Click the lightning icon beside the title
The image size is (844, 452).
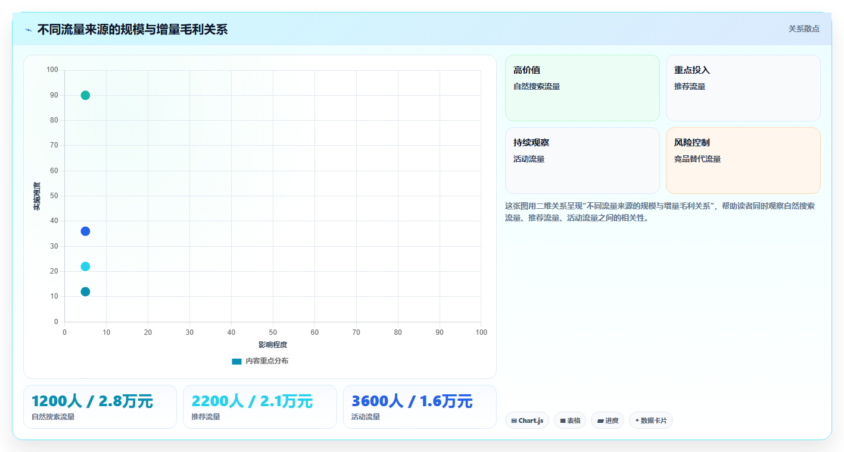click(28, 30)
